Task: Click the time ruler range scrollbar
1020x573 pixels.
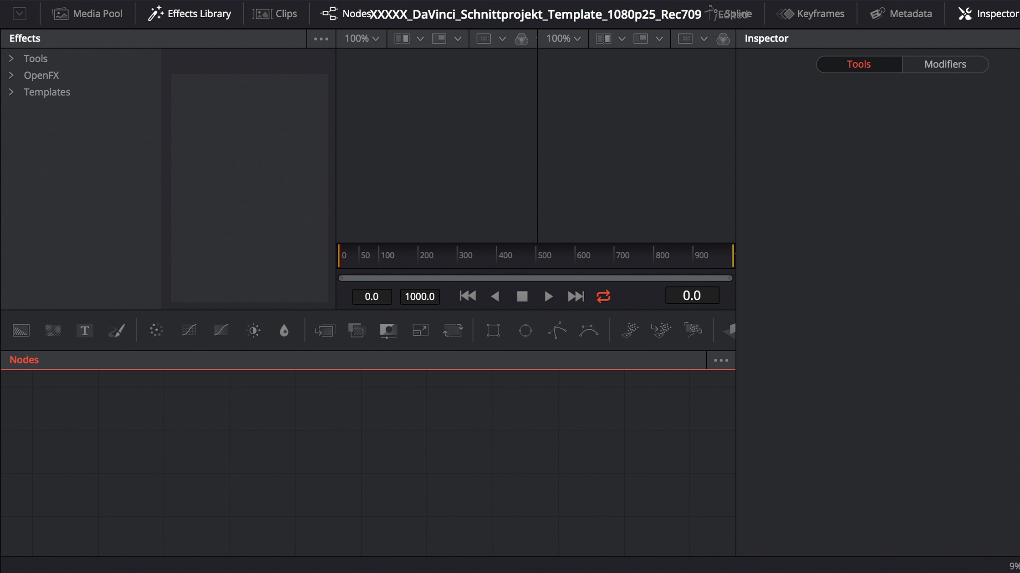Action: (535, 278)
